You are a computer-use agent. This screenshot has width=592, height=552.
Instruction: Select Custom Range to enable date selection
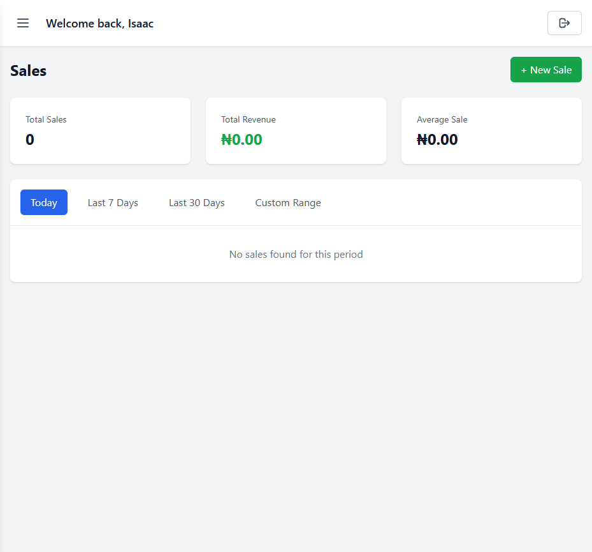[288, 202]
